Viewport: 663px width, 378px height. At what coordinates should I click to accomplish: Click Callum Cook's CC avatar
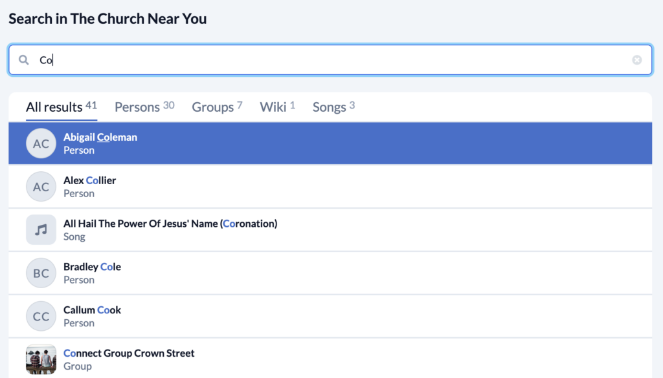41,317
